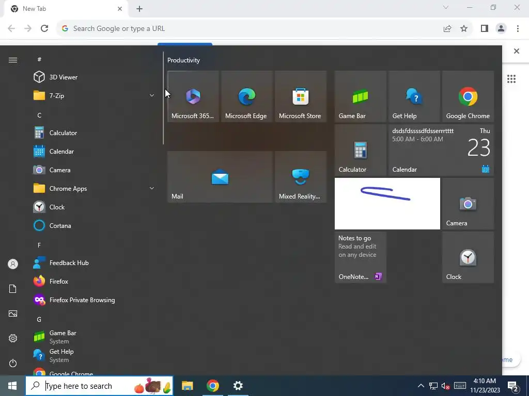Open a new Chrome tab with plus
Screen dimensions: 529x396
[x=139, y=9]
